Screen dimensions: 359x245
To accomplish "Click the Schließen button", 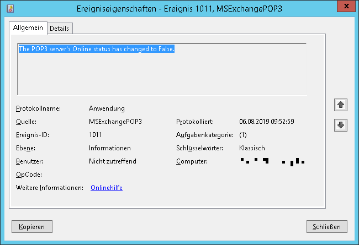I will pos(327,226).
